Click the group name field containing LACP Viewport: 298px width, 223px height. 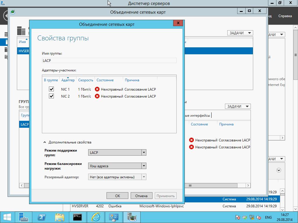[x=109, y=60]
